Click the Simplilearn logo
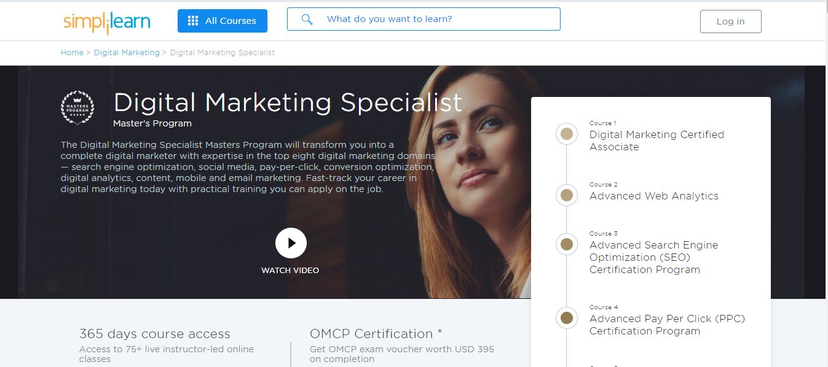 106,20
